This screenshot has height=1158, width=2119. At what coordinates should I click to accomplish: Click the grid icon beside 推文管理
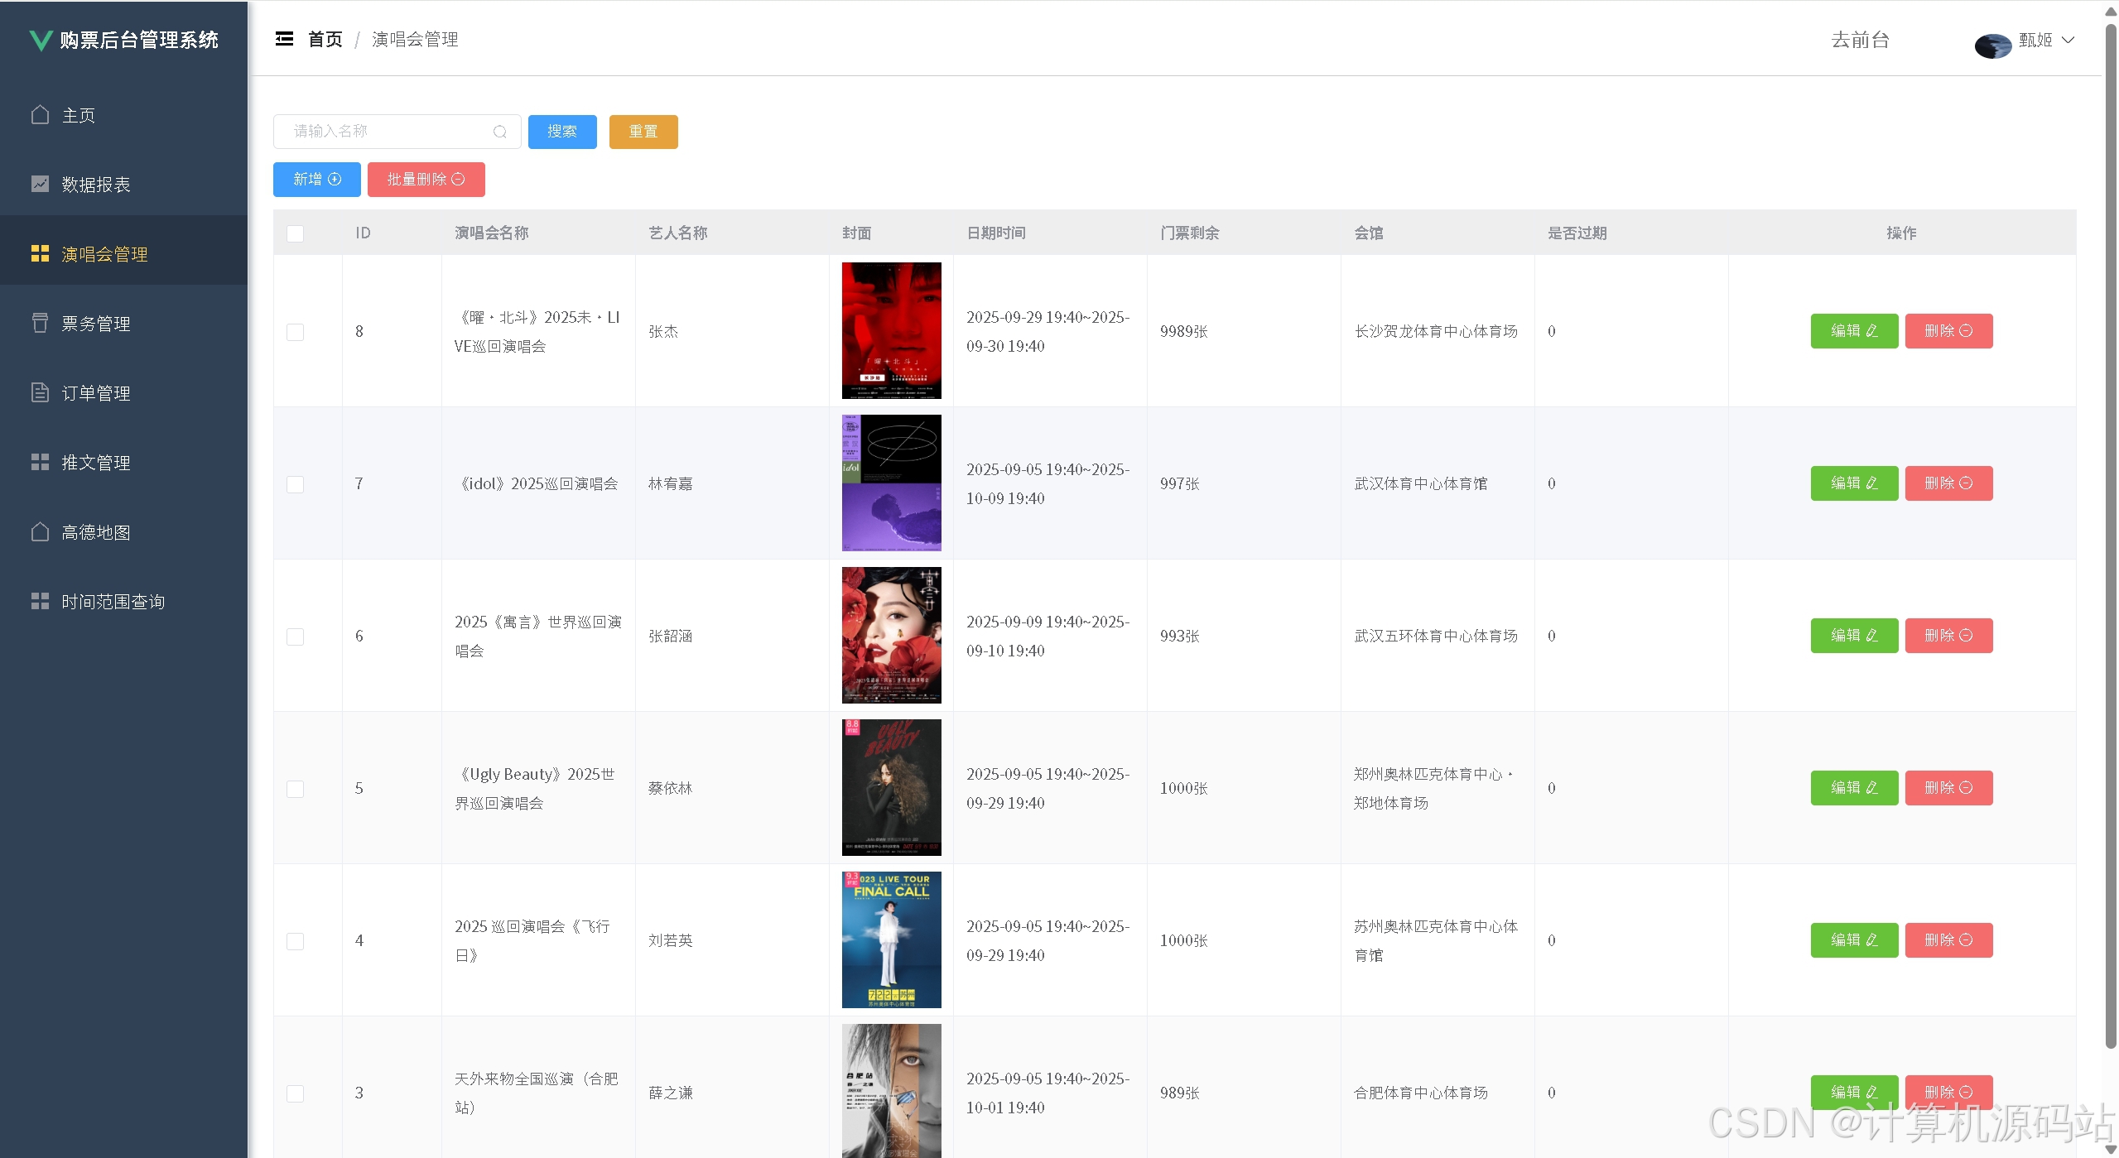(40, 462)
